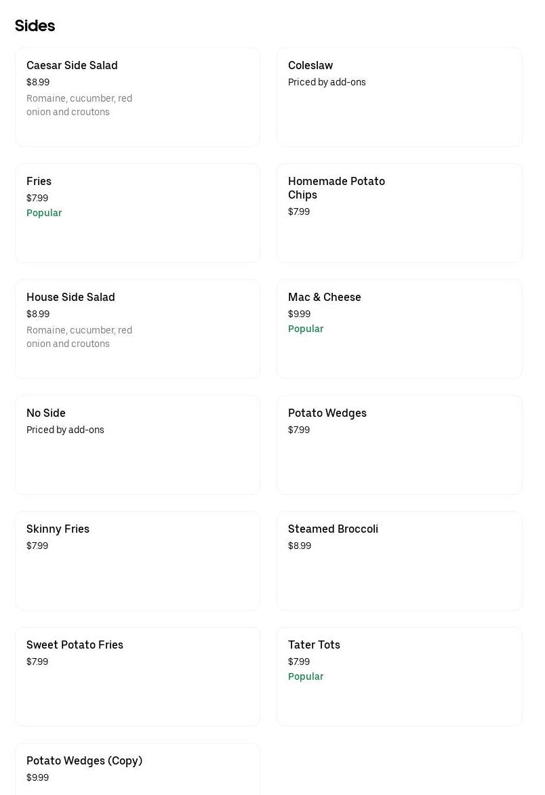Select Homemade Potato Chips
This screenshot has width=545, height=795.
[399, 213]
